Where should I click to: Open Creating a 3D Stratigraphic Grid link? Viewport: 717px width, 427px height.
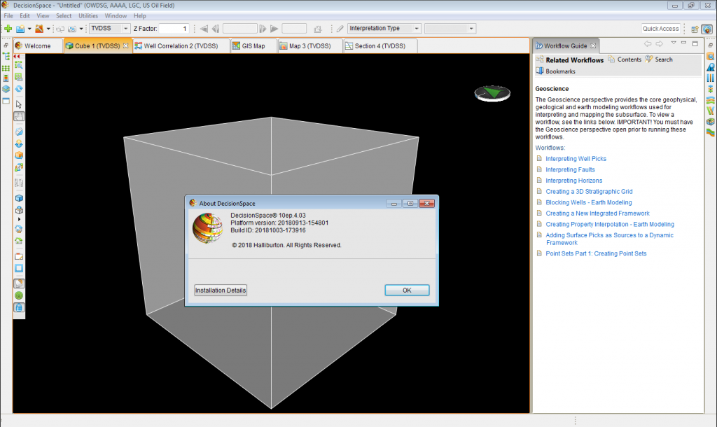[x=589, y=192]
